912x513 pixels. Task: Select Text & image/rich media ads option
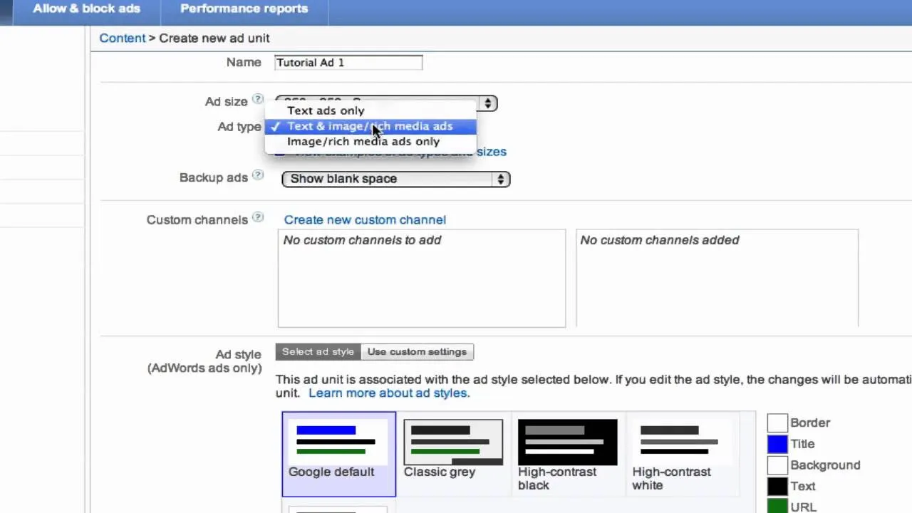[370, 126]
